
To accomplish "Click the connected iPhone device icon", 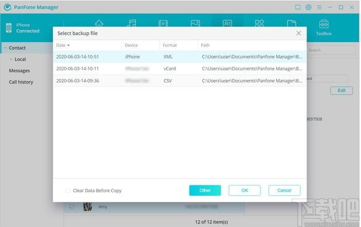I will click(x=9, y=28).
